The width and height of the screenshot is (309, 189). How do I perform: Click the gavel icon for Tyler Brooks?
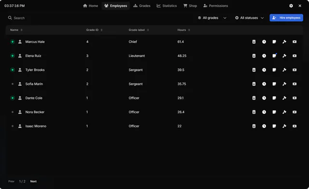284,70
